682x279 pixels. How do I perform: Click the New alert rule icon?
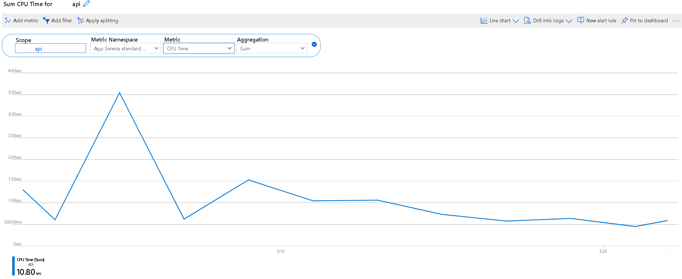pos(580,20)
